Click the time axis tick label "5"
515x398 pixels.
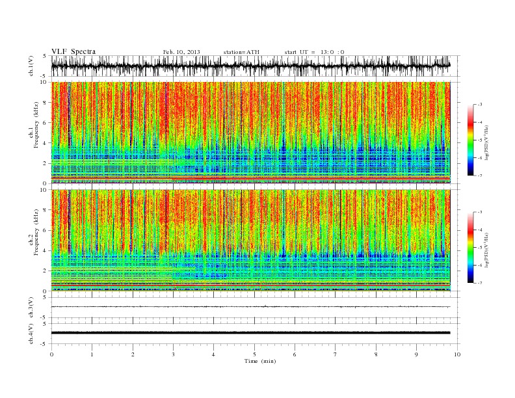[x=254, y=354]
